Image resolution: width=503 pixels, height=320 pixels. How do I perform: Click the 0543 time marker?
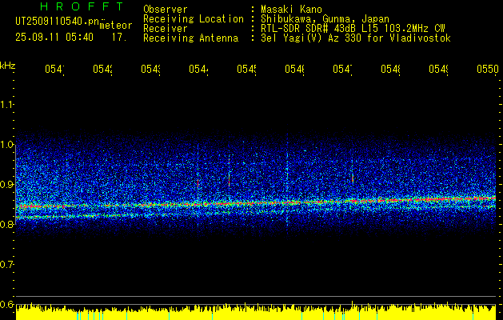[x=150, y=69]
